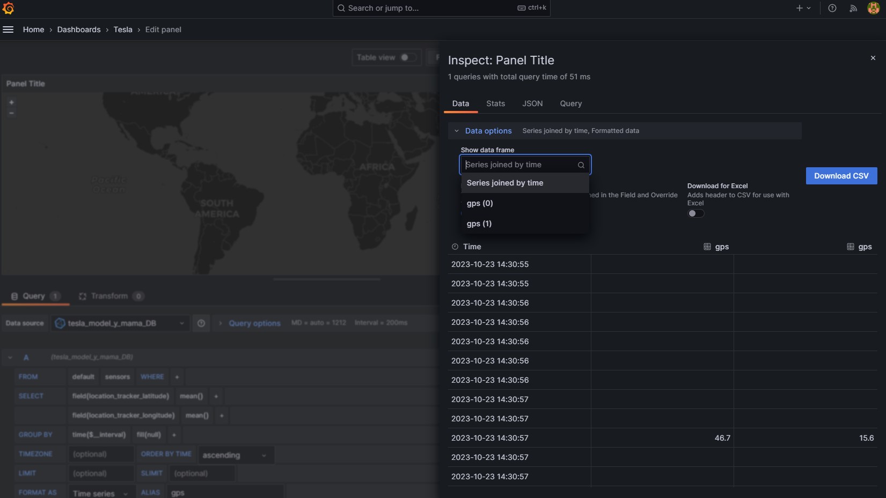Screen dimensions: 886x498
Task: Click the 46.7 gps value cell
Action: (662, 438)
